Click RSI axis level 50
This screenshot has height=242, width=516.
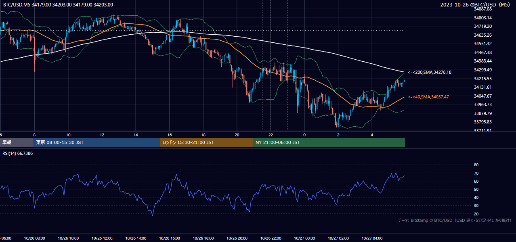[x=476, y=190]
